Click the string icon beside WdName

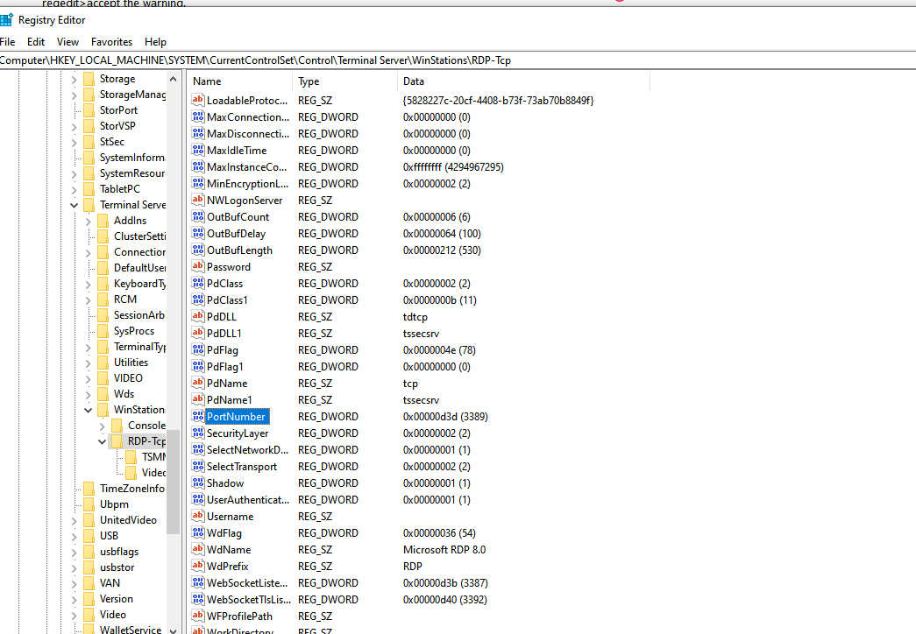[197, 549]
